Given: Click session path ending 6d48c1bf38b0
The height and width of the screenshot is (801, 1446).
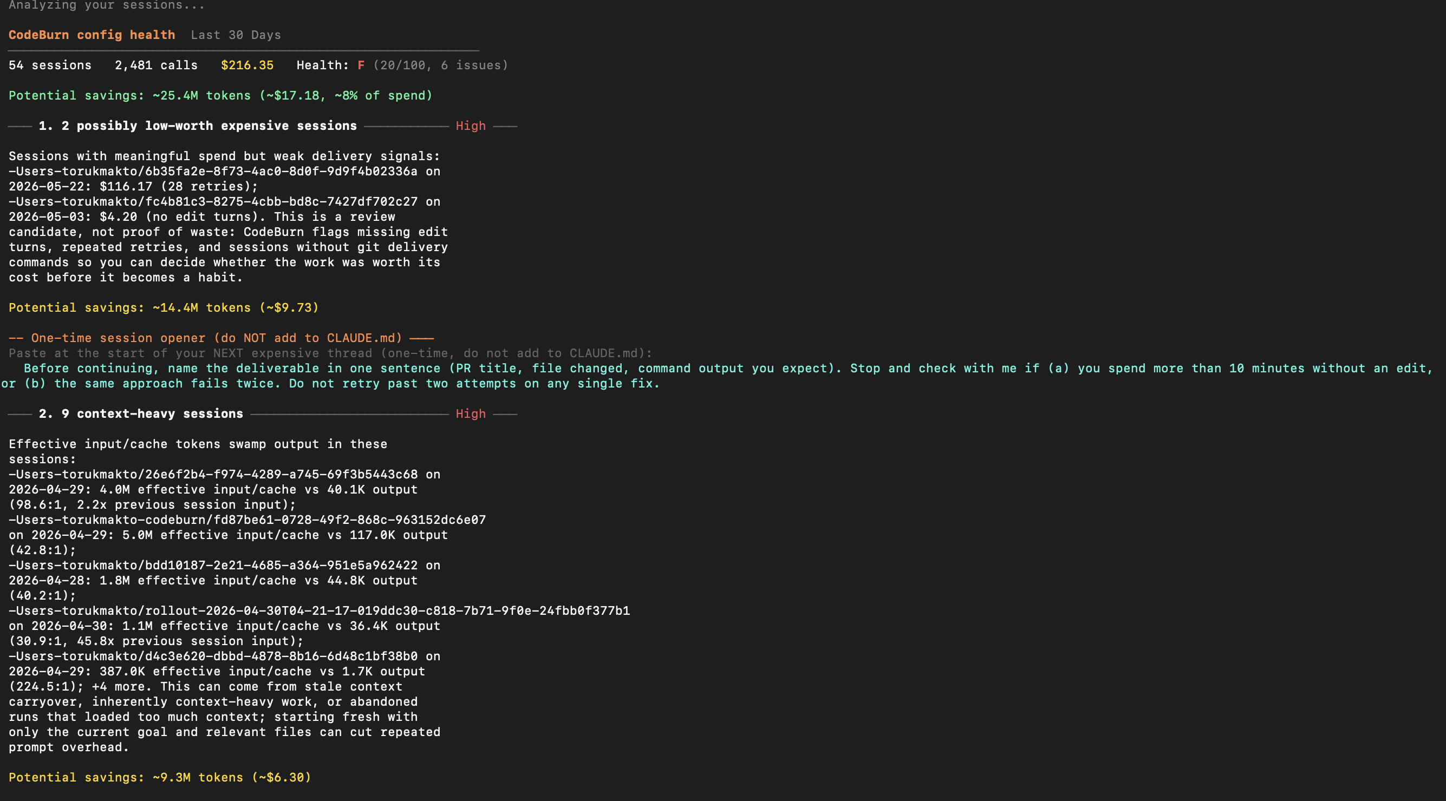Looking at the screenshot, I should [x=213, y=656].
